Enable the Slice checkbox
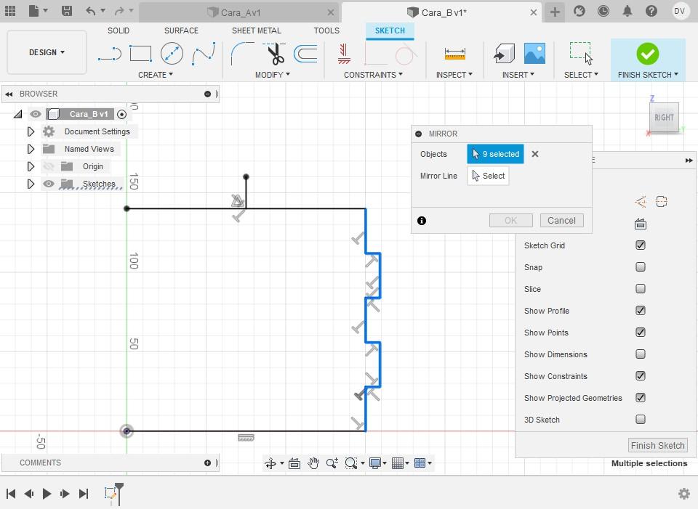 point(641,288)
